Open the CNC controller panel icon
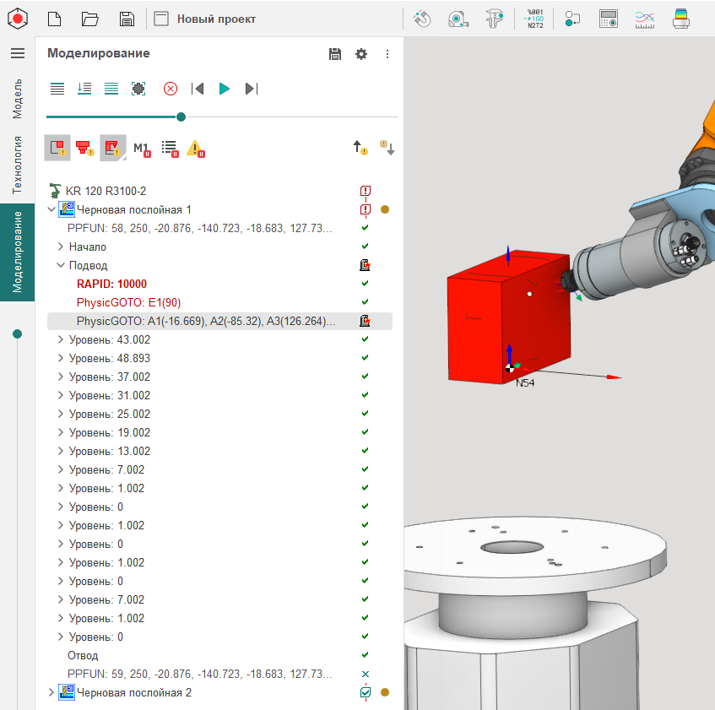The height and width of the screenshot is (710, 715). click(x=609, y=19)
